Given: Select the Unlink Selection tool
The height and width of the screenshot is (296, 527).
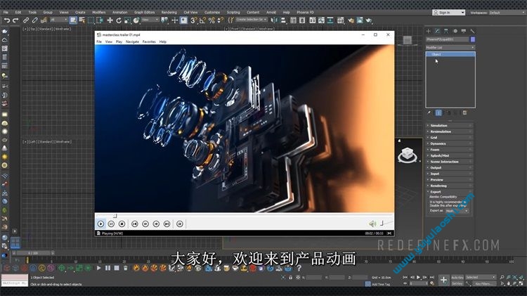Looking at the screenshot, I should click(x=34, y=20).
